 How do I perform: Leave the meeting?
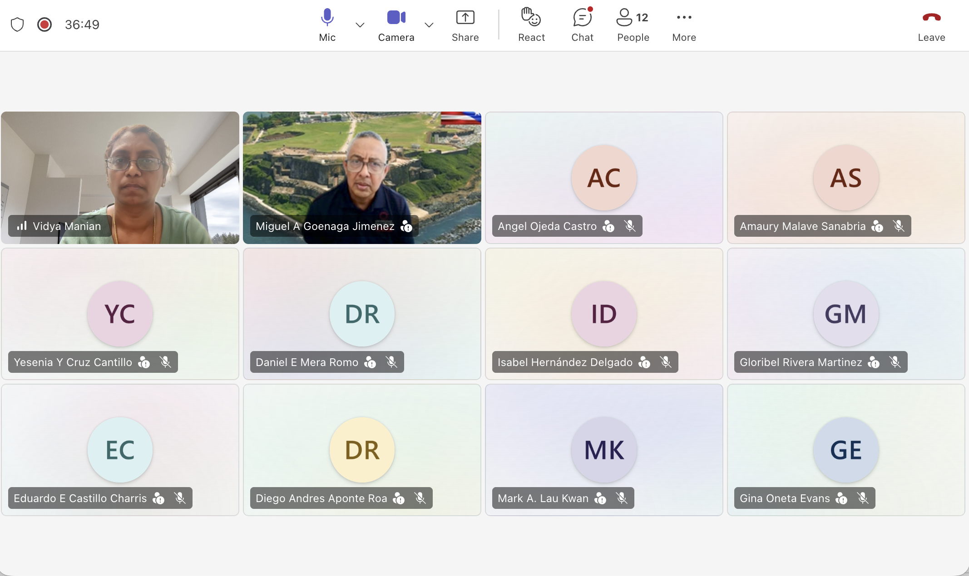pyautogui.click(x=931, y=25)
